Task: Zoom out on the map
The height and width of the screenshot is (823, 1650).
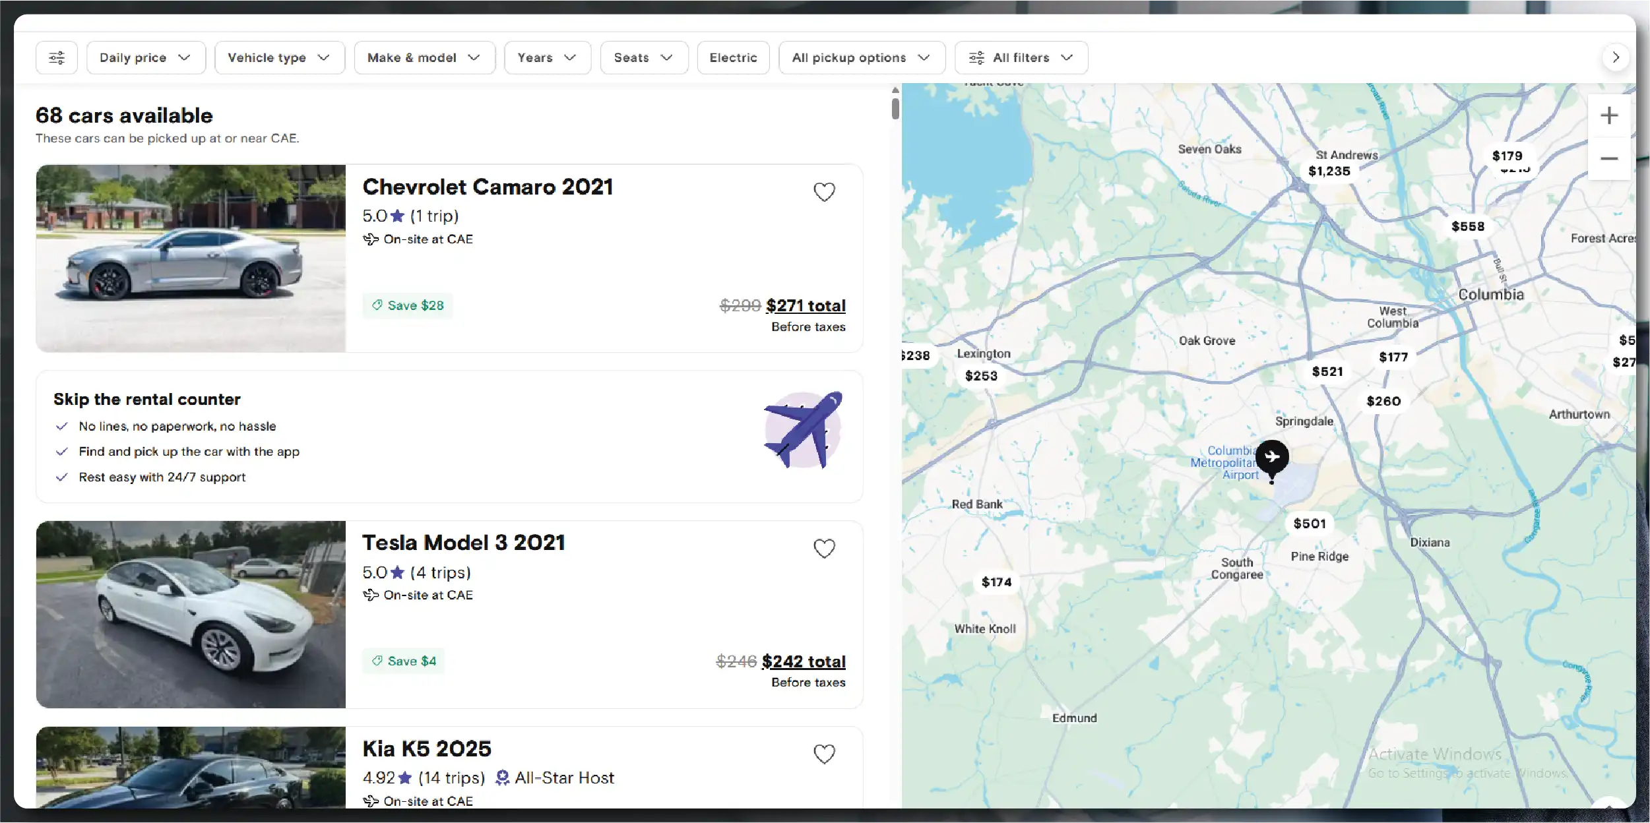Action: pyautogui.click(x=1608, y=159)
